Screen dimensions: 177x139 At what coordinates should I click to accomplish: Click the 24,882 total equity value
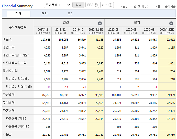(x=82, y=111)
